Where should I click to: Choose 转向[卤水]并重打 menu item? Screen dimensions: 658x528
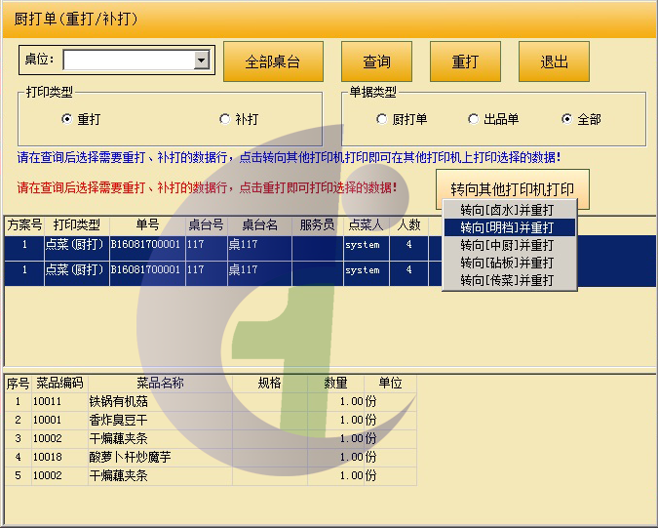pos(510,210)
